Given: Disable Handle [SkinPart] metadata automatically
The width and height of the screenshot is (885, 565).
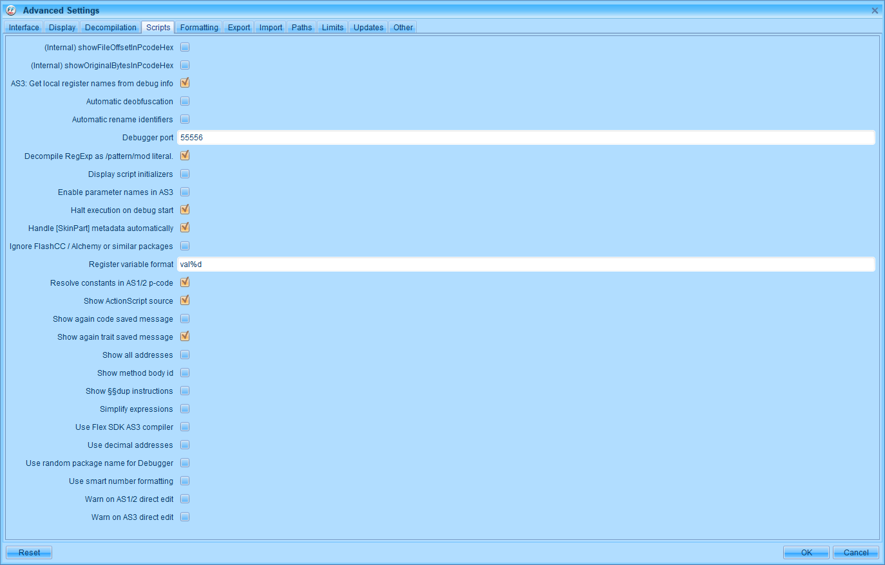Looking at the screenshot, I should coord(185,227).
